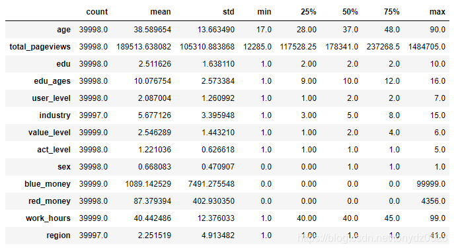Select the red_money row label
Image resolution: width=454 pixels, height=250 pixels.
[49, 201]
